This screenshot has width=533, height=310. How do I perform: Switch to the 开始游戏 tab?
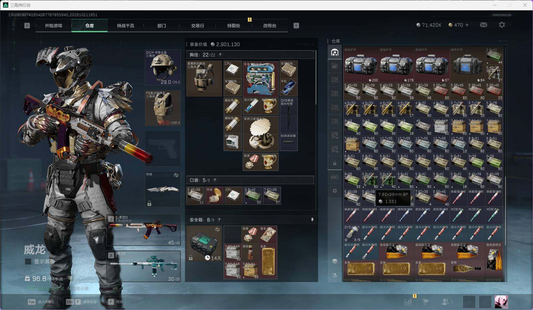54,26
